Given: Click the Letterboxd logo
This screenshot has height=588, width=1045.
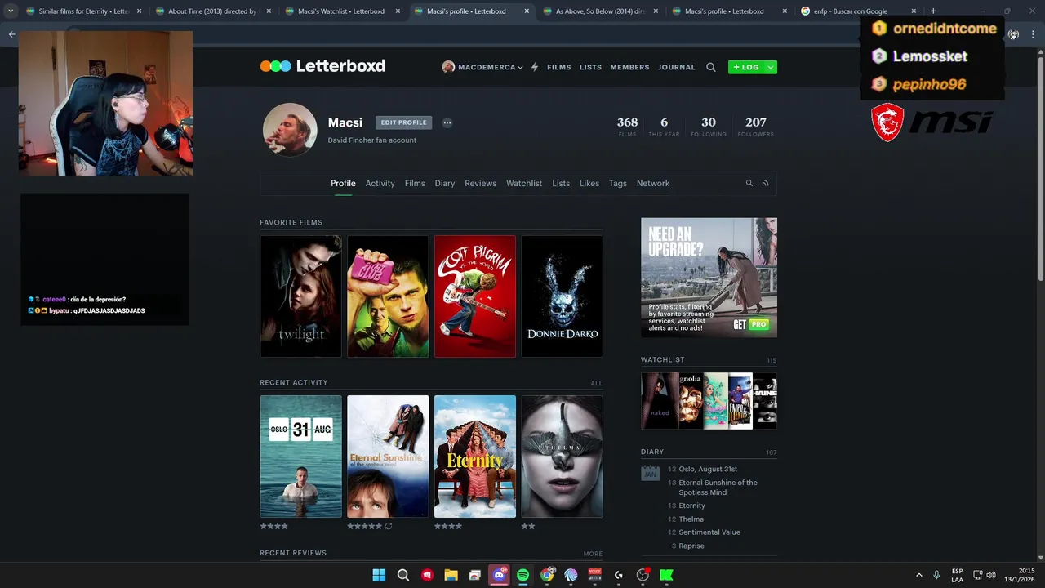Looking at the screenshot, I should click(322, 66).
